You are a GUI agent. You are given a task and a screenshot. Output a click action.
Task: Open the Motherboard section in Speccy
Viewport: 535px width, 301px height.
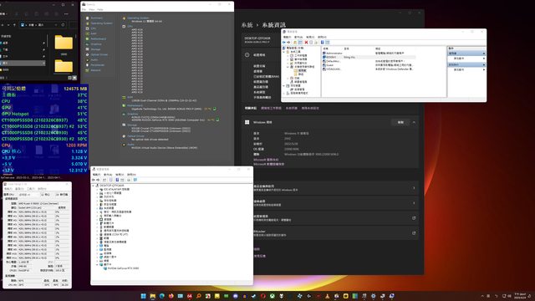[x=99, y=39]
